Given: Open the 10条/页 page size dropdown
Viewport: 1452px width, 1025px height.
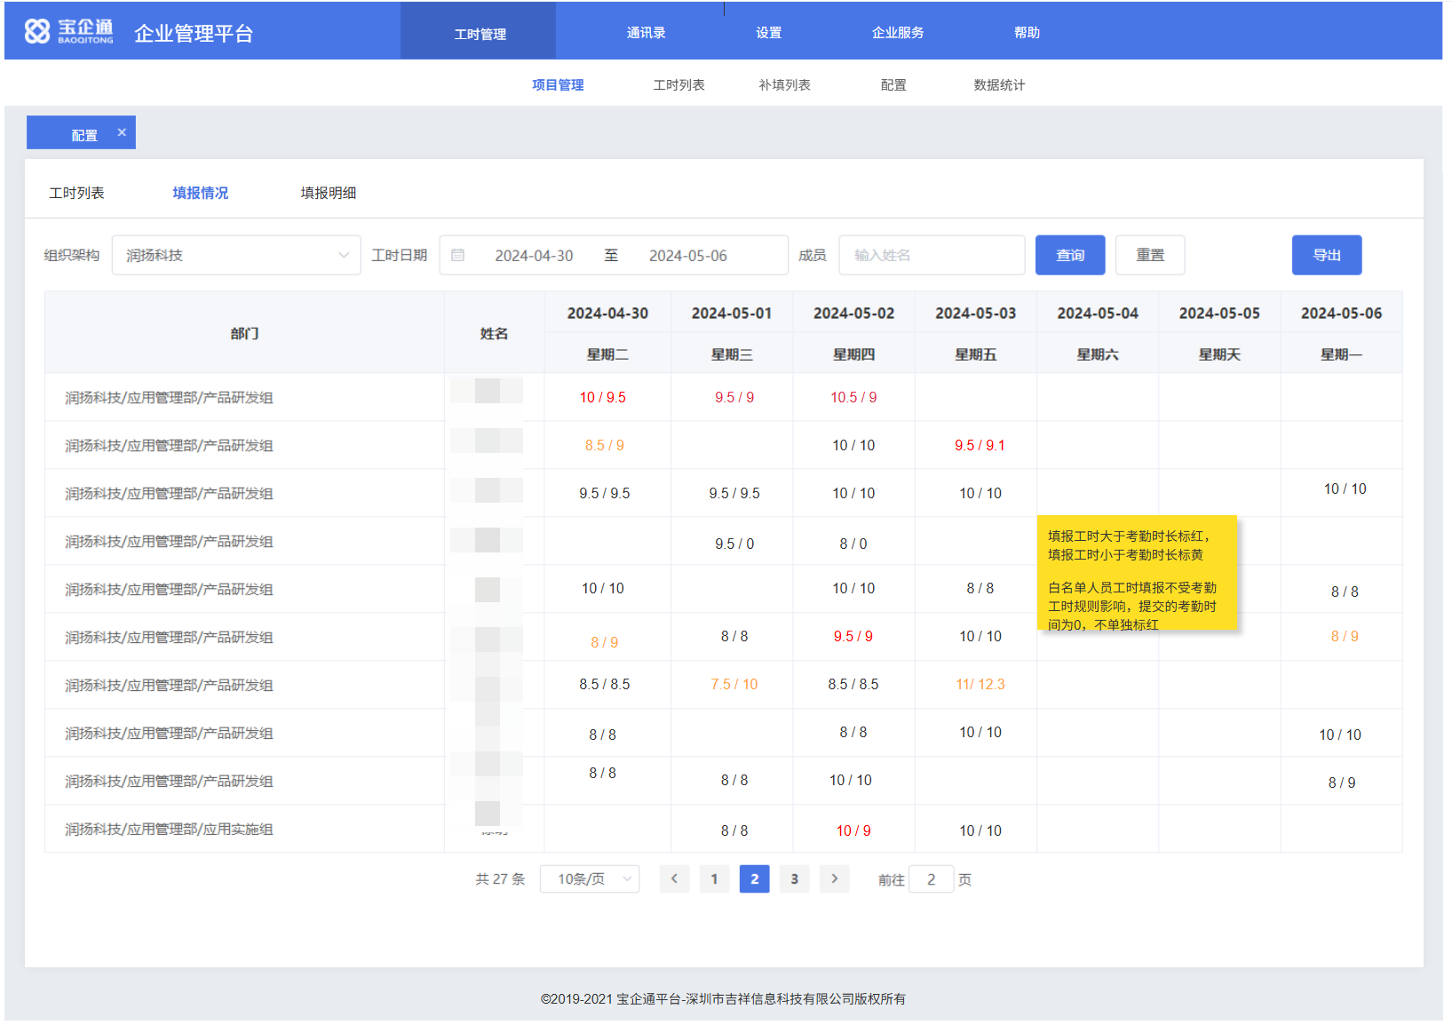Looking at the screenshot, I should (590, 879).
